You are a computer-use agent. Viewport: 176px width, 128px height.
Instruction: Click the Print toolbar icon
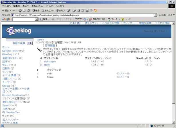tap(79, 10)
